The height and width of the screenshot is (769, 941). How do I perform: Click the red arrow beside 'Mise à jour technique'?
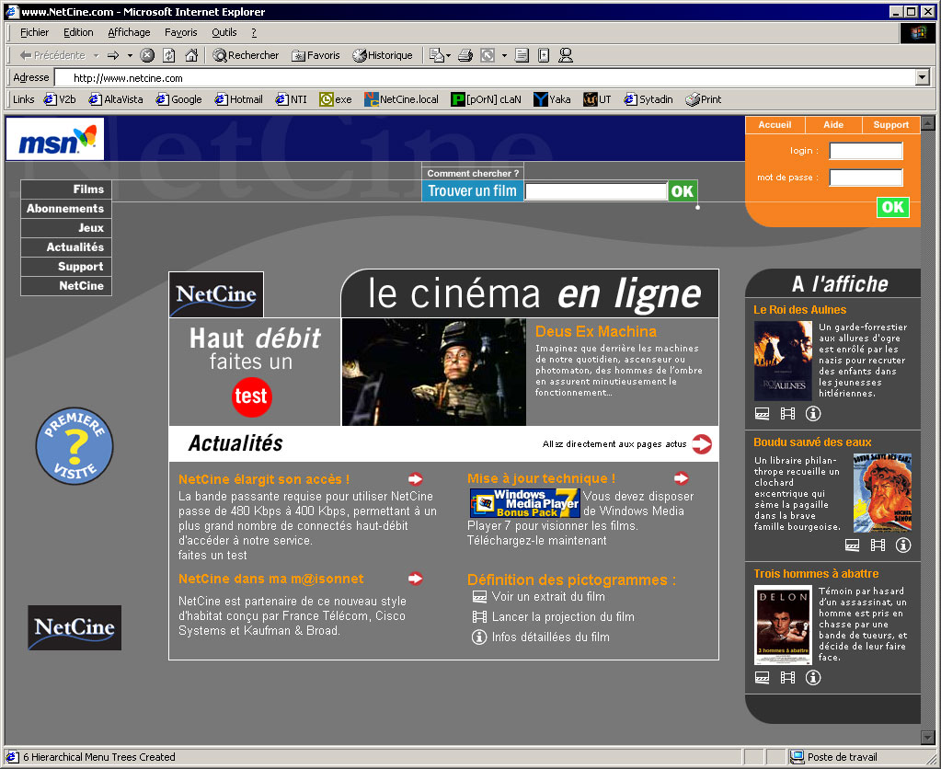click(681, 478)
